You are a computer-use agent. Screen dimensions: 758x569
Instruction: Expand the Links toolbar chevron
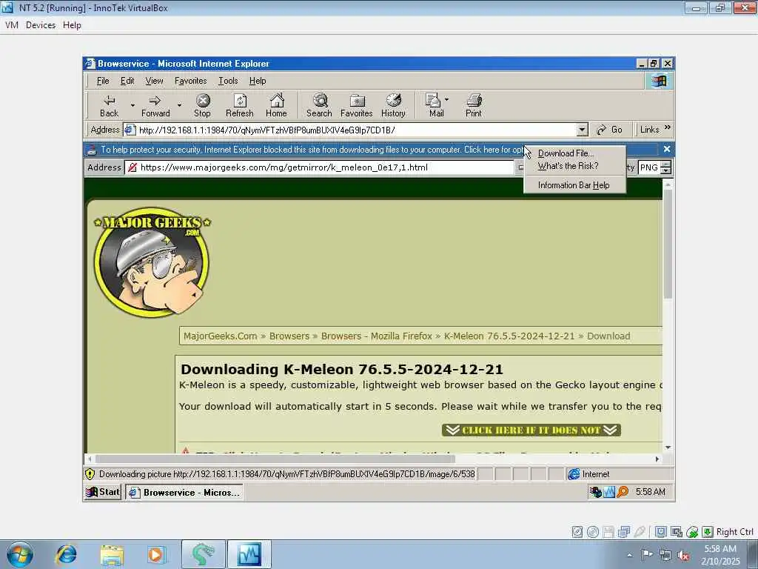(x=668, y=127)
